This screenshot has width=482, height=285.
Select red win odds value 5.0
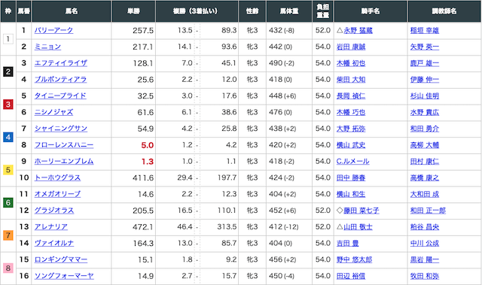(x=148, y=145)
